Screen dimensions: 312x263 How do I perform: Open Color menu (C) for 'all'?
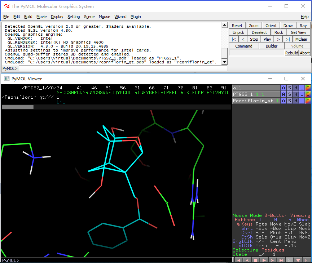[308, 88]
